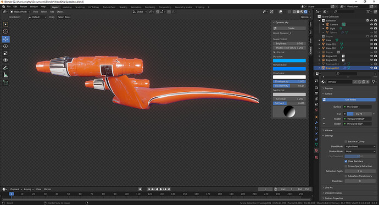Open the Texture properties tab

tap(316, 157)
